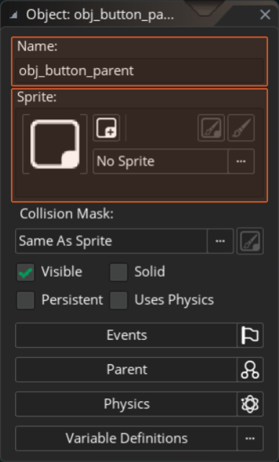Viewport: 279px width, 462px height.
Task: Click the collision mask edit icon
Action: tap(250, 241)
